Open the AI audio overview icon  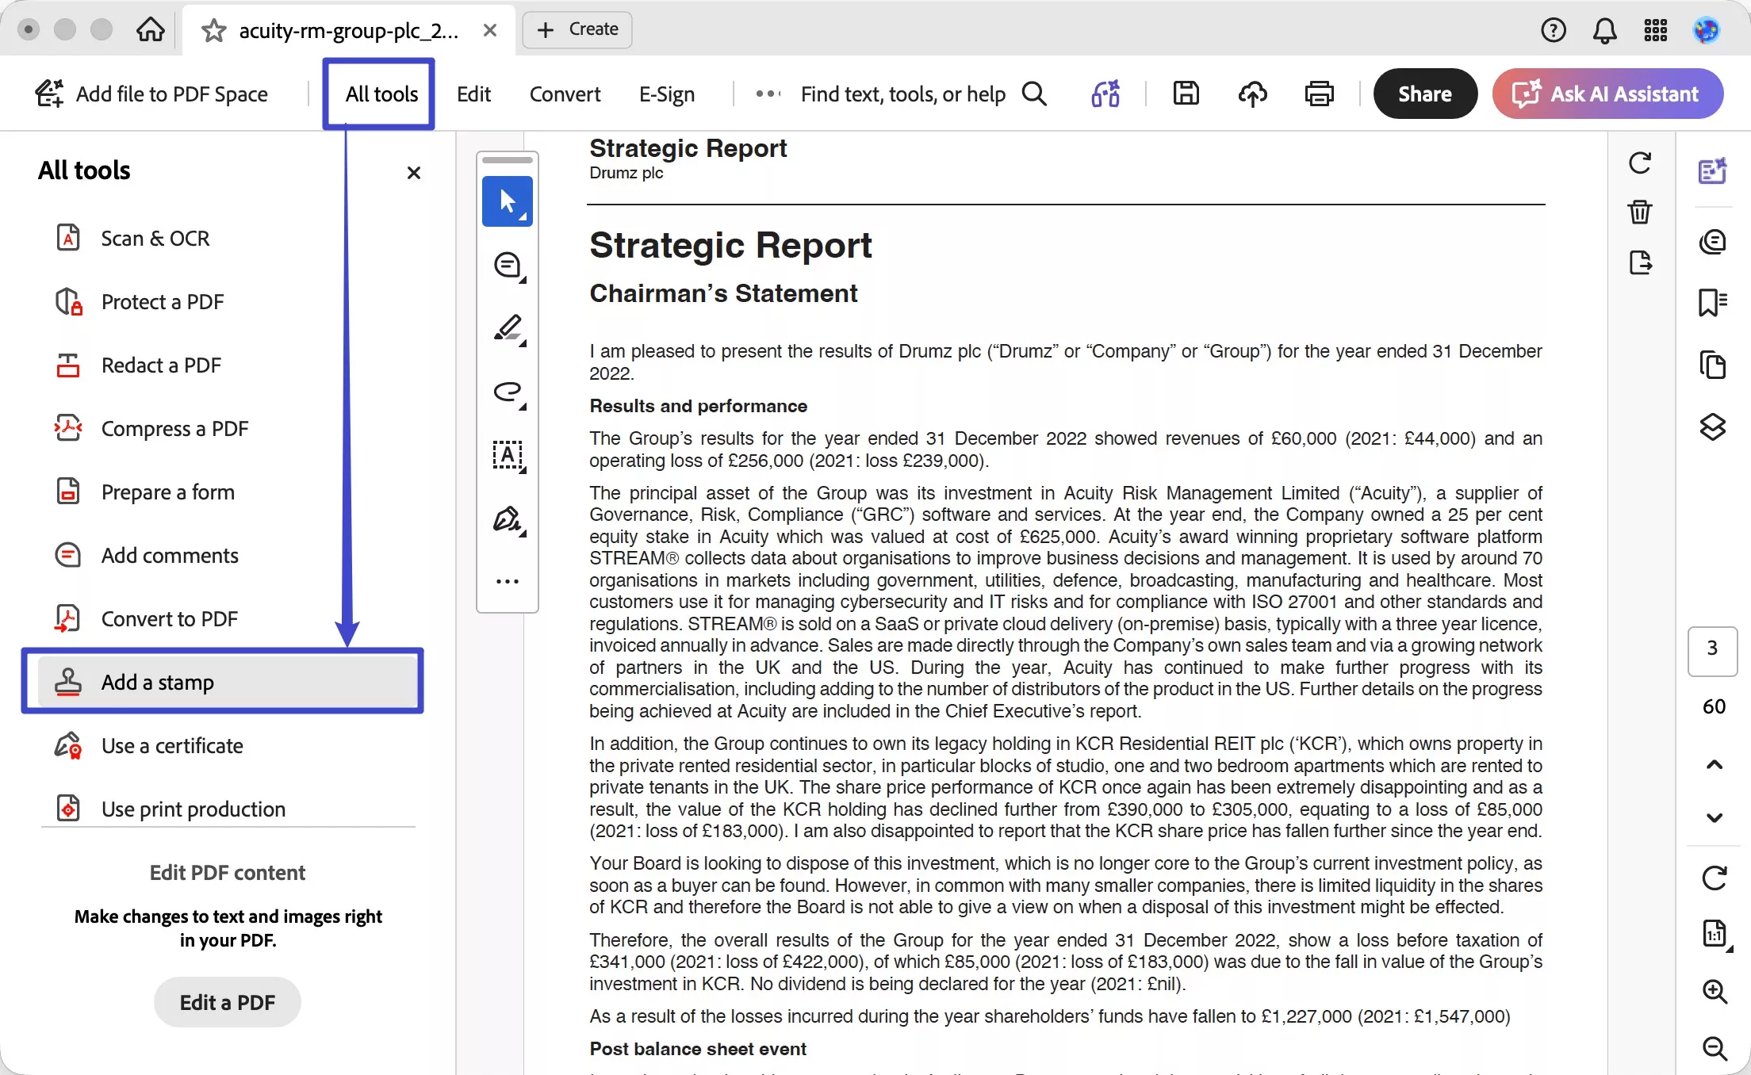(1105, 94)
